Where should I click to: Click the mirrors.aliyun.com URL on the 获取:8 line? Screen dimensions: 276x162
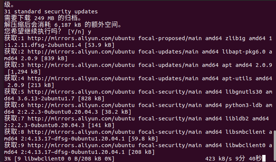pos(81,132)
